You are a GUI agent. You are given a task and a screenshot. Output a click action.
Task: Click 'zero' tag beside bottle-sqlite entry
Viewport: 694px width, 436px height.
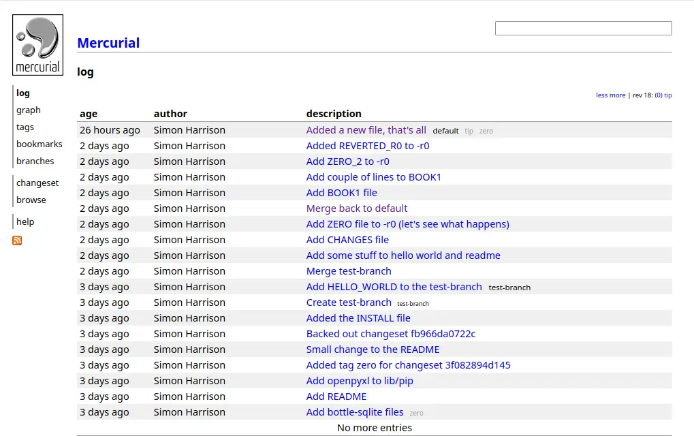[417, 413]
